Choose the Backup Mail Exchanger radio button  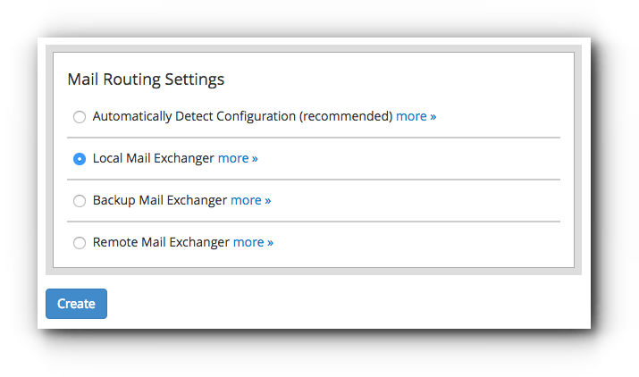(80, 201)
